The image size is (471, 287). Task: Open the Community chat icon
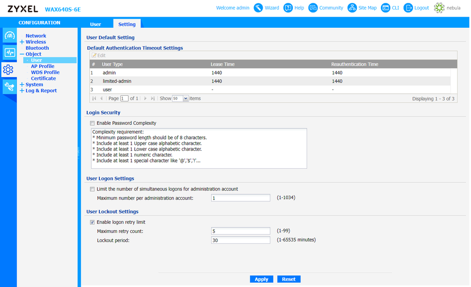(313, 8)
